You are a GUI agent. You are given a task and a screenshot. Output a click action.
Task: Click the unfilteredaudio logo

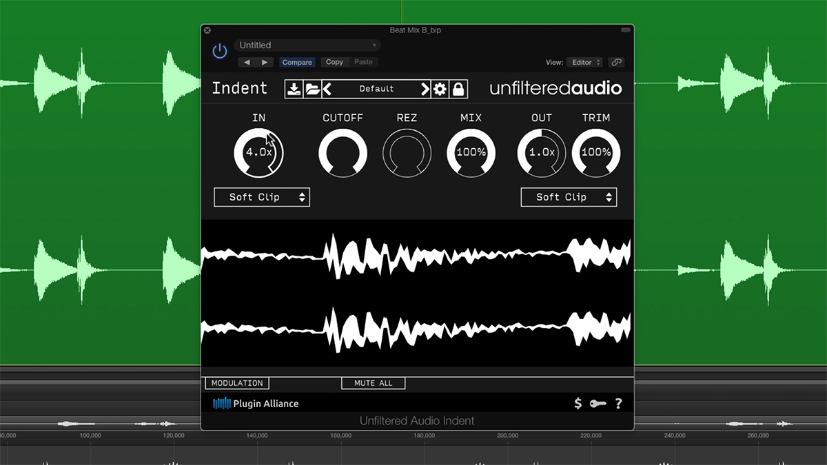pos(555,88)
